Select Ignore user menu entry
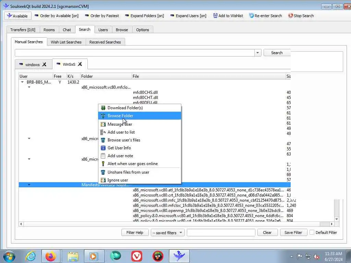 point(140,180)
